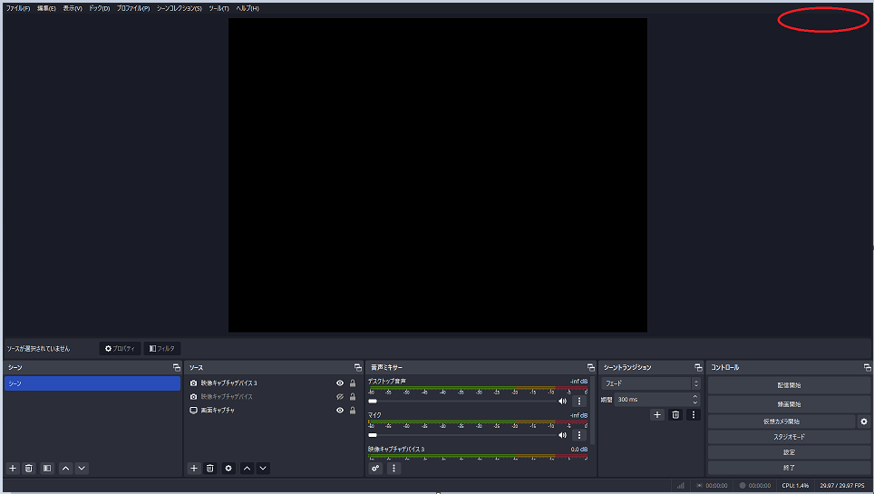
Task: Open the プロファイル(P) menu
Action: click(133, 8)
